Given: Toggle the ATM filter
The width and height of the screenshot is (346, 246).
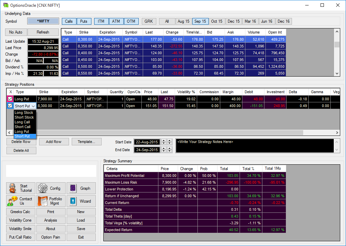Looking at the screenshot, I should tap(116, 21).
